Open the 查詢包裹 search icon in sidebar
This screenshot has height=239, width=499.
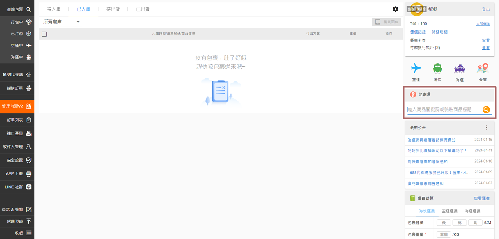(28, 9)
